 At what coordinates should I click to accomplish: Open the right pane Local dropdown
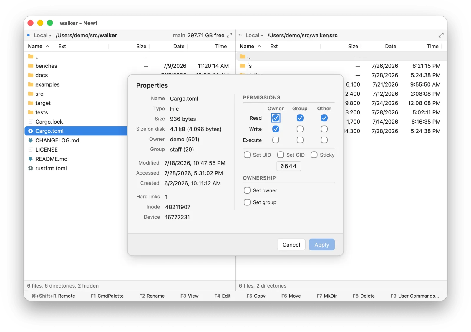point(254,35)
